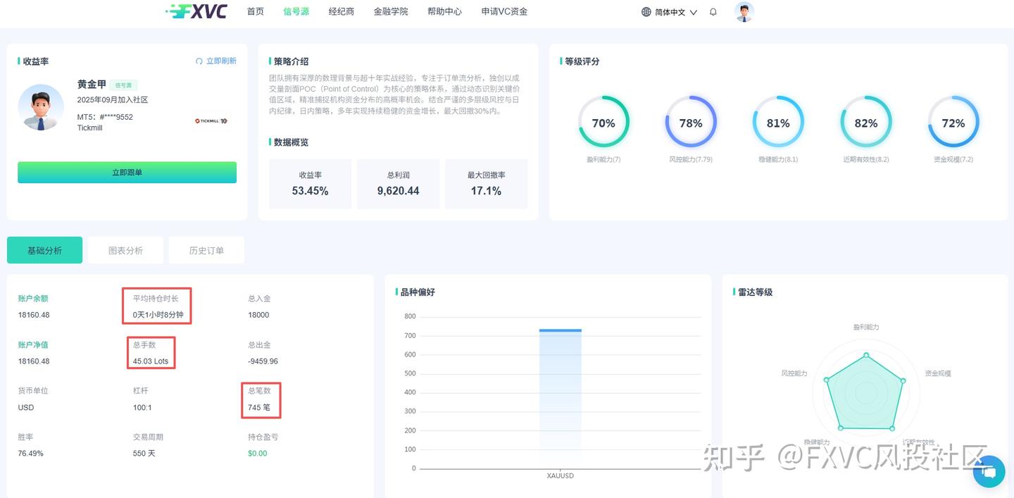Click the 立即刷新 link
The width and height of the screenshot is (1014, 498).
[x=221, y=61]
